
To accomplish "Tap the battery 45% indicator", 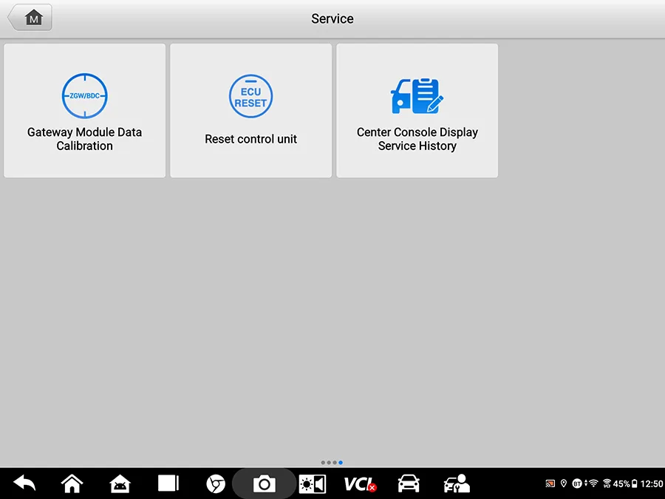I will (x=625, y=483).
